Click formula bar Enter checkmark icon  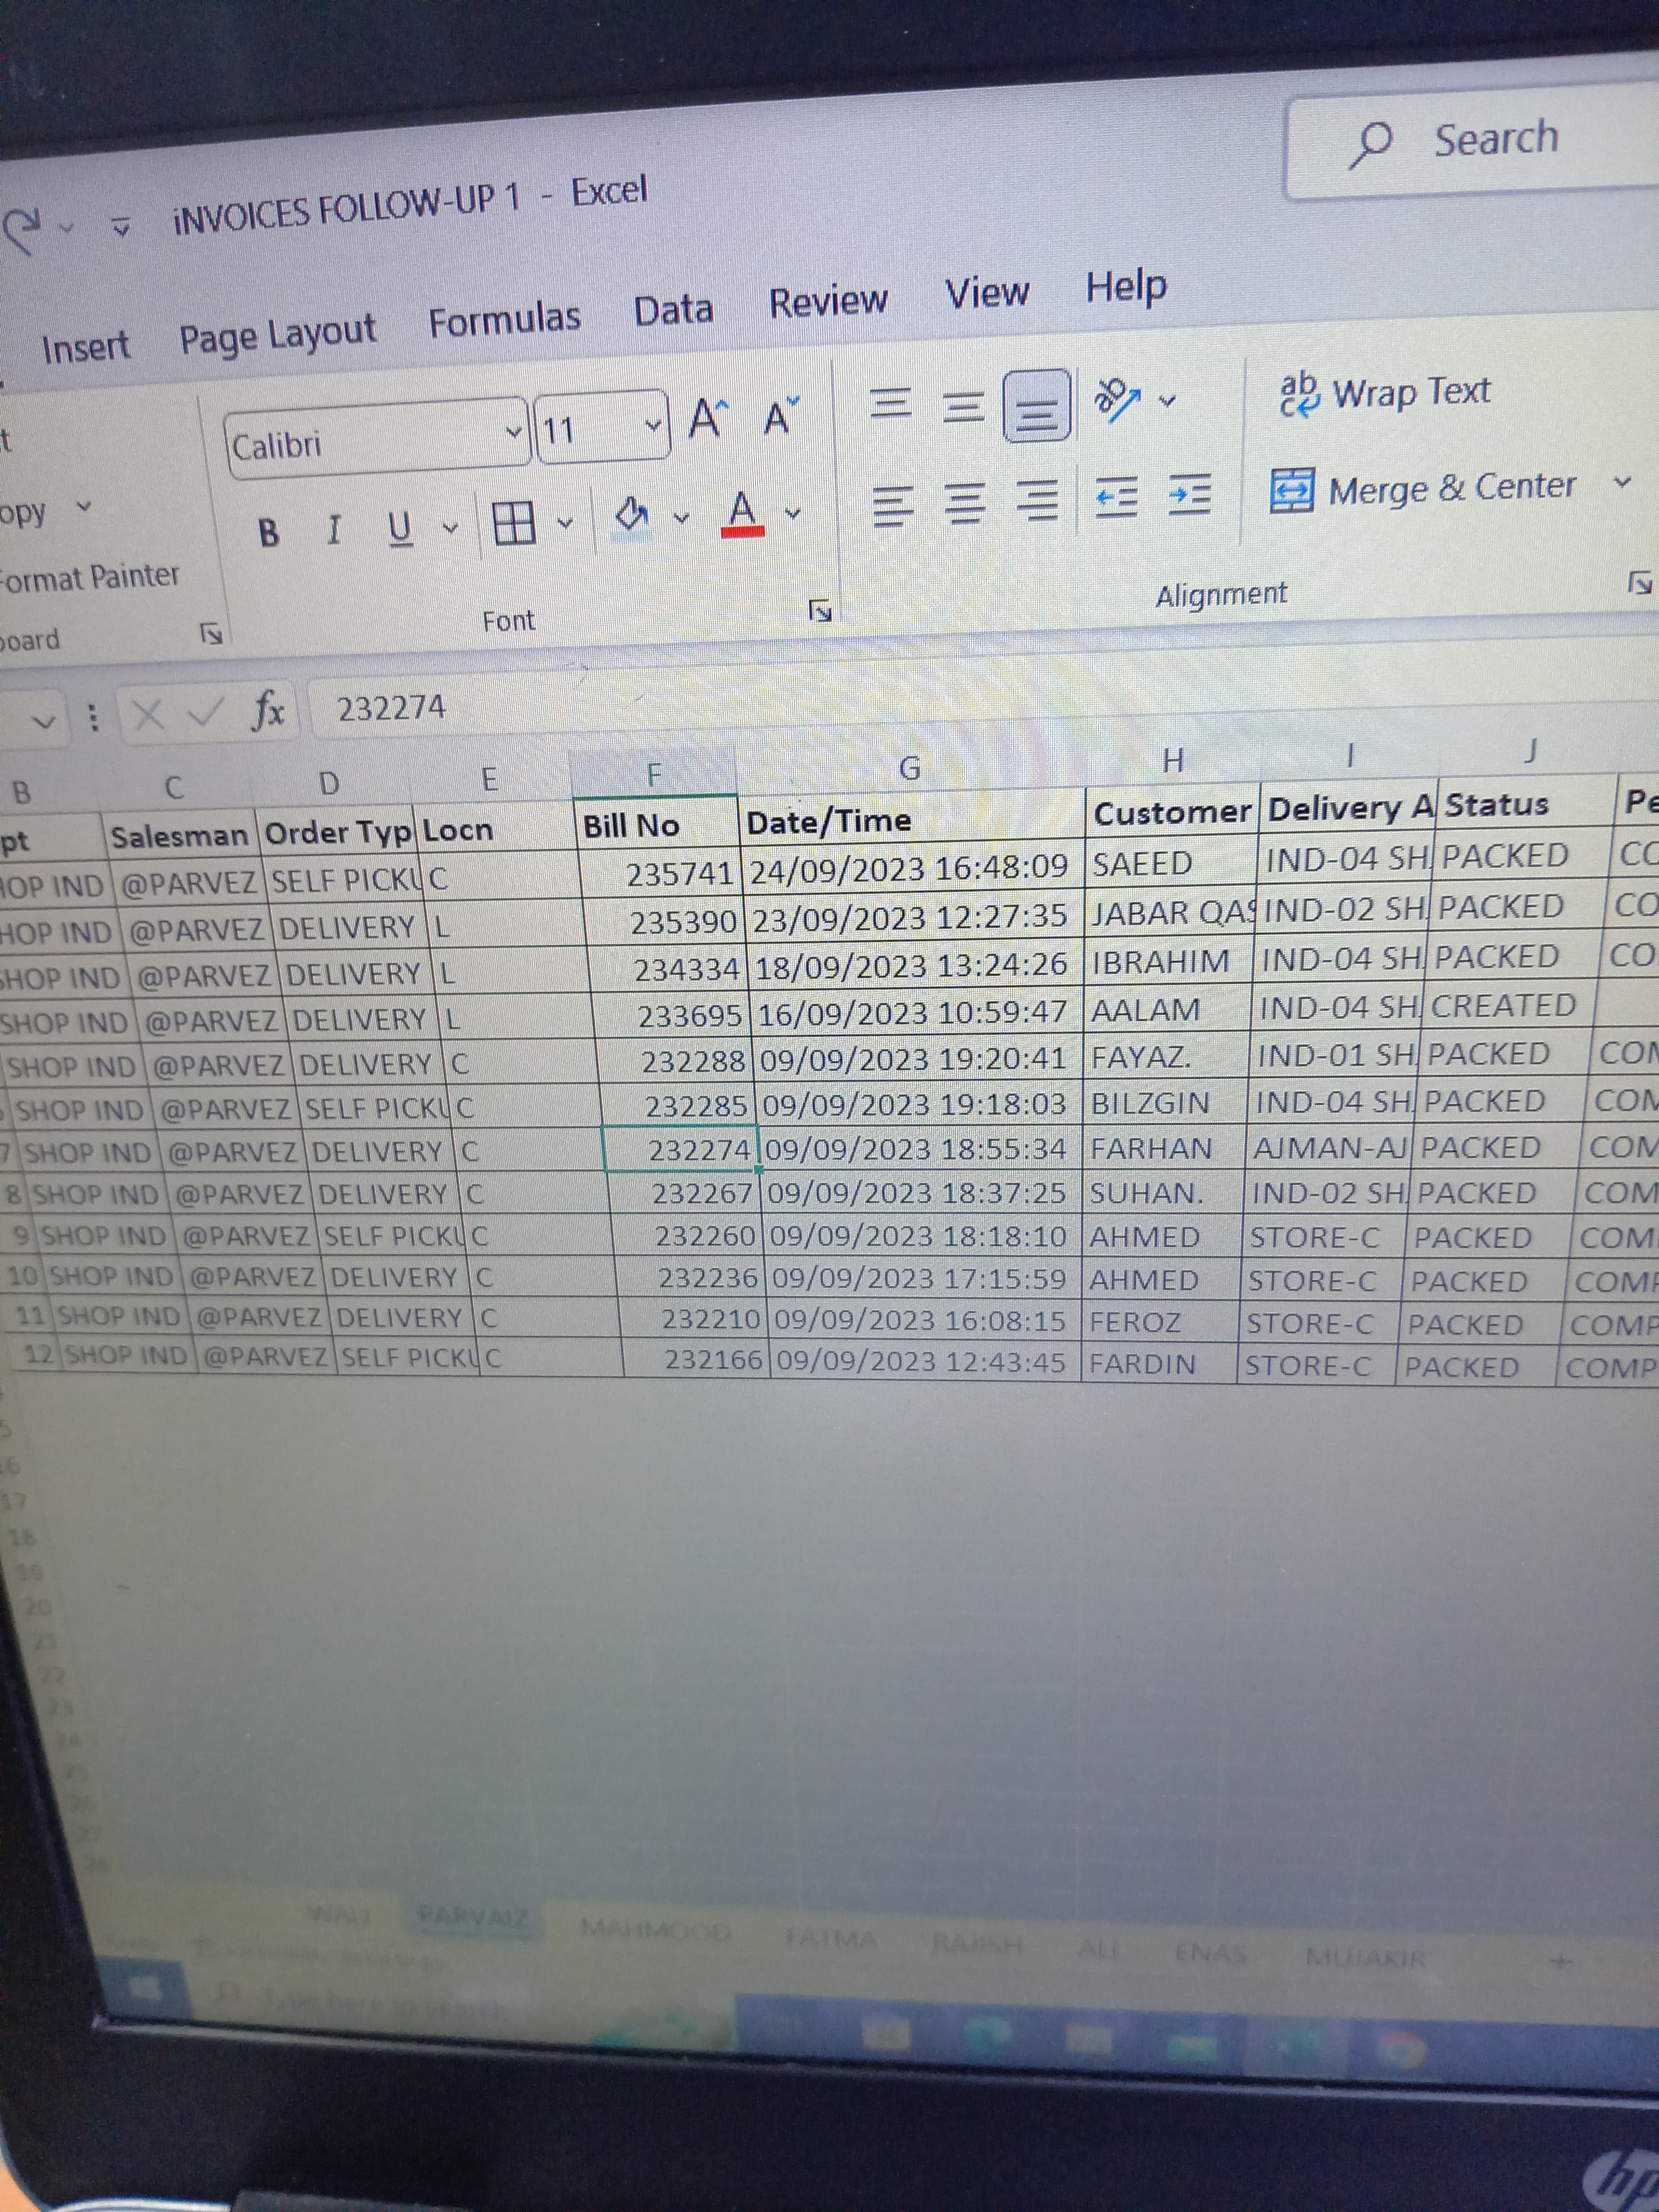click(205, 712)
